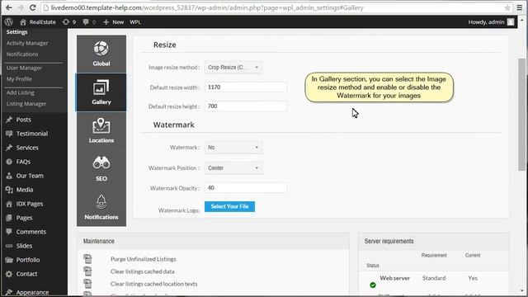Select the Gallery settings tab
The width and height of the screenshot is (528, 297).
(101, 92)
